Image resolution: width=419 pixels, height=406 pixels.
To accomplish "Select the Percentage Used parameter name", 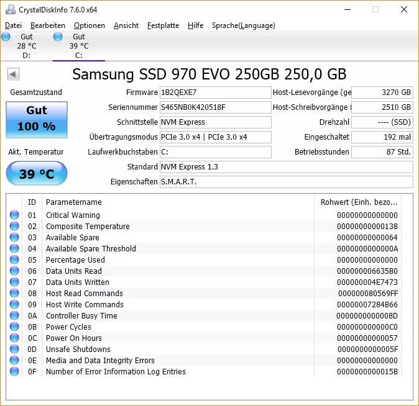I will [x=75, y=260].
